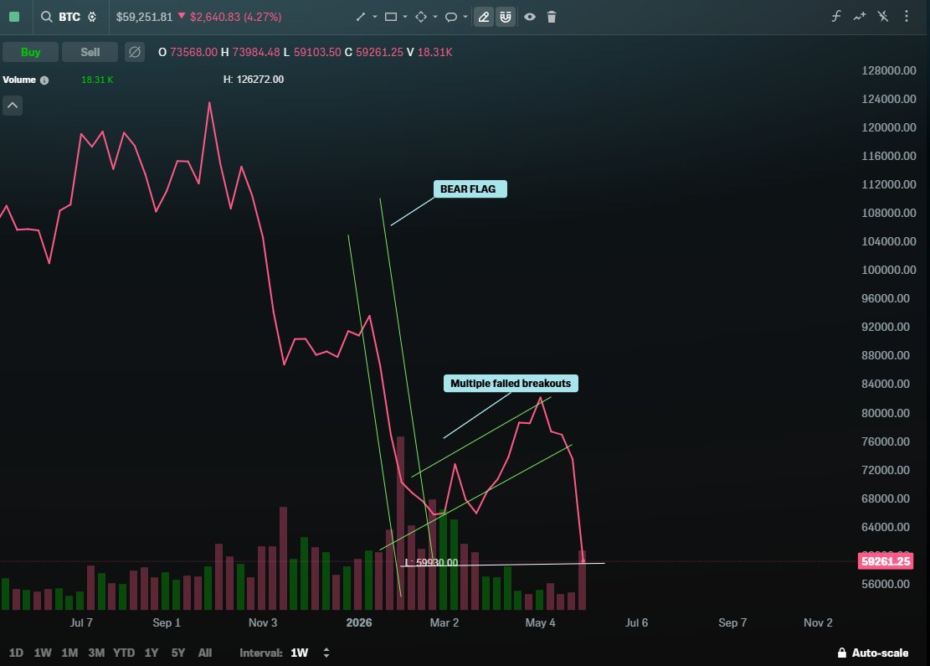Click the BTC ticker symbol
This screenshot has width=930, height=666.
tap(69, 17)
